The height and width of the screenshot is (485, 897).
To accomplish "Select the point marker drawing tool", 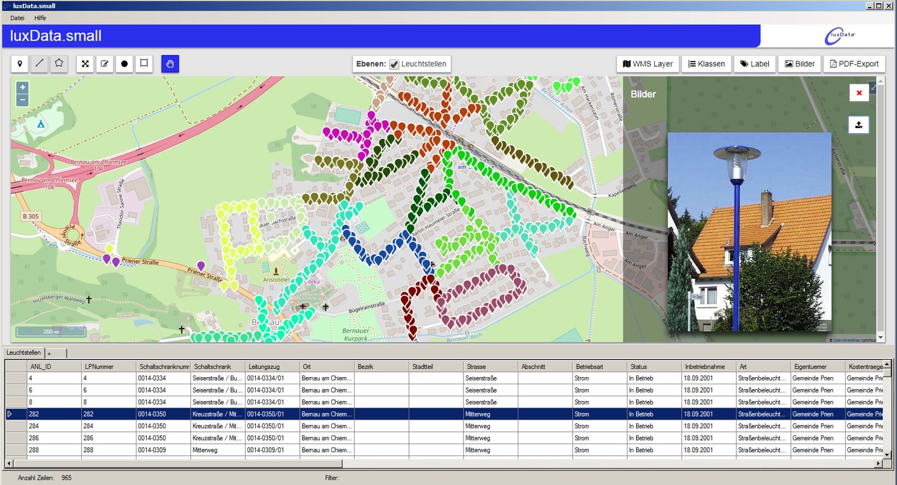I will (20, 64).
